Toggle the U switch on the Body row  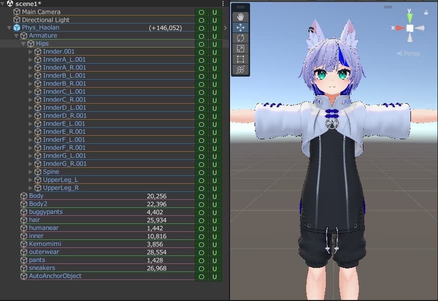point(213,196)
